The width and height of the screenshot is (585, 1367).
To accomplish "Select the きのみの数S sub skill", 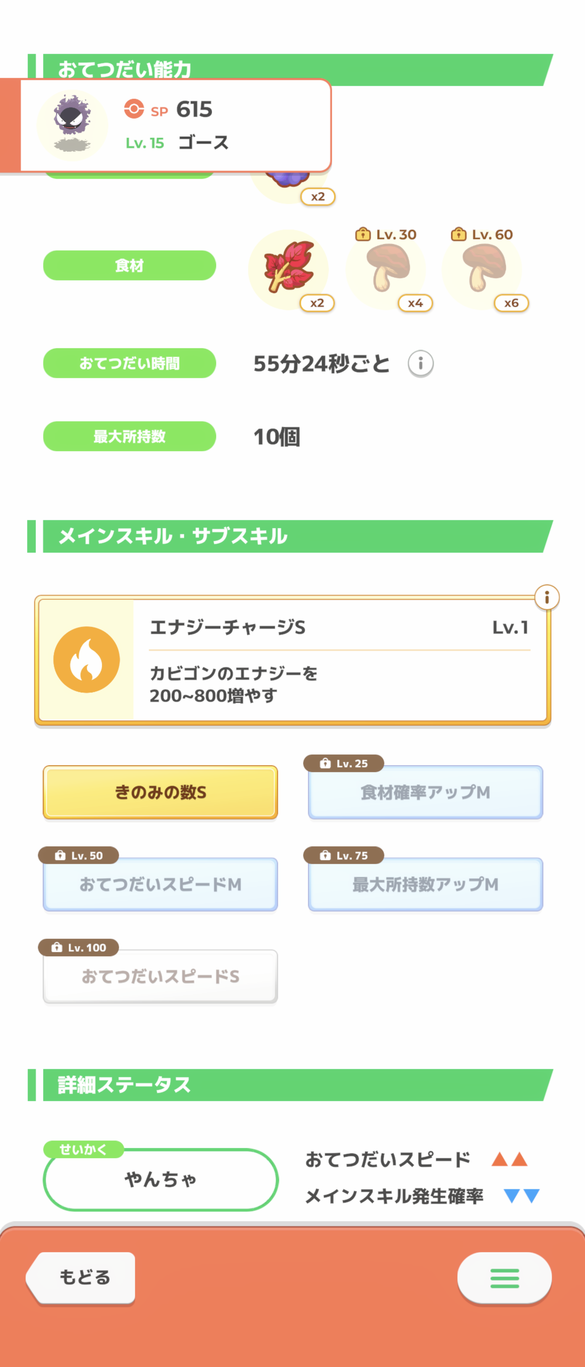I will pyautogui.click(x=160, y=792).
